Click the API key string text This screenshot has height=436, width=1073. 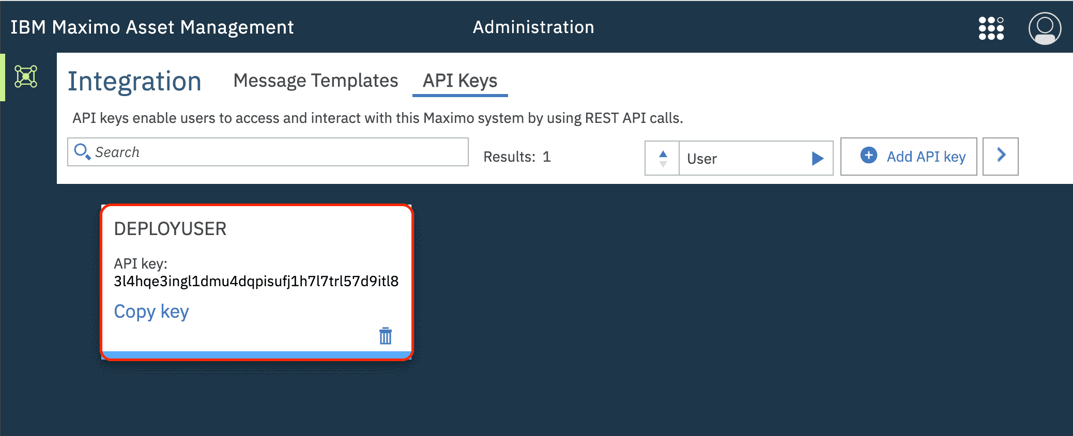(256, 281)
